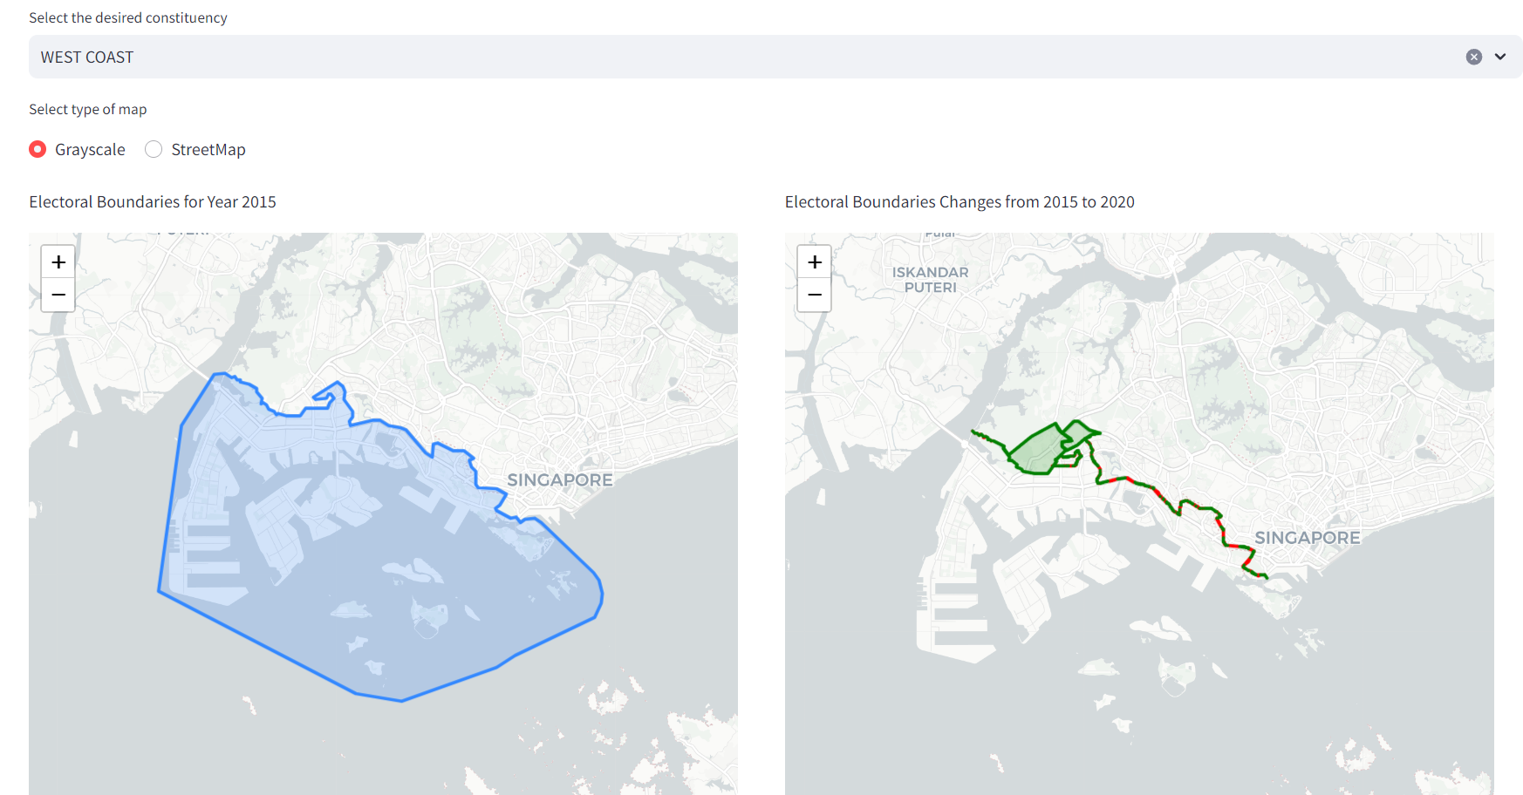The width and height of the screenshot is (1523, 795).
Task: Expand the constituency dropdown arrow
Action: [x=1500, y=57]
